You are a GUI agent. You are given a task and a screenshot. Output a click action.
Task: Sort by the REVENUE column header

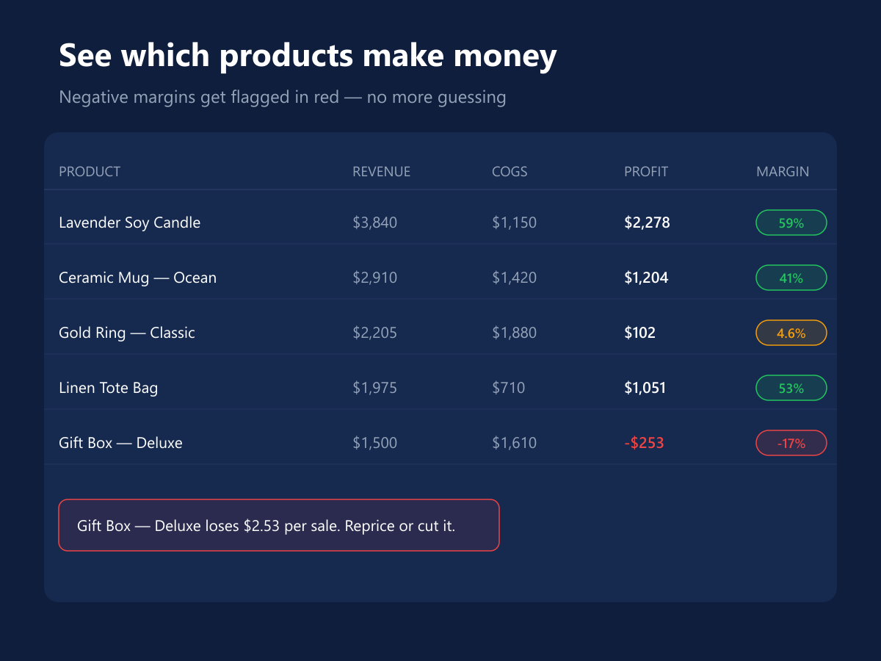coord(382,172)
